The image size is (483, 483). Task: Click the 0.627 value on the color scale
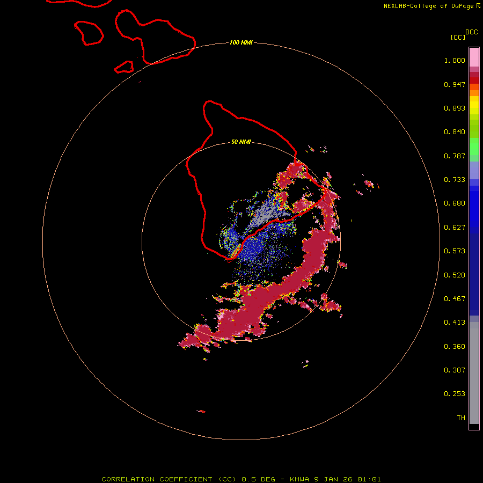pyautogui.click(x=455, y=228)
